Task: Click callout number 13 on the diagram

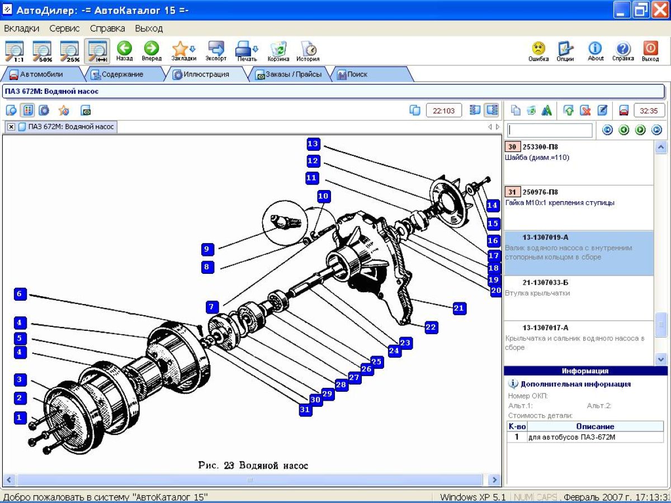Action: 313,144
